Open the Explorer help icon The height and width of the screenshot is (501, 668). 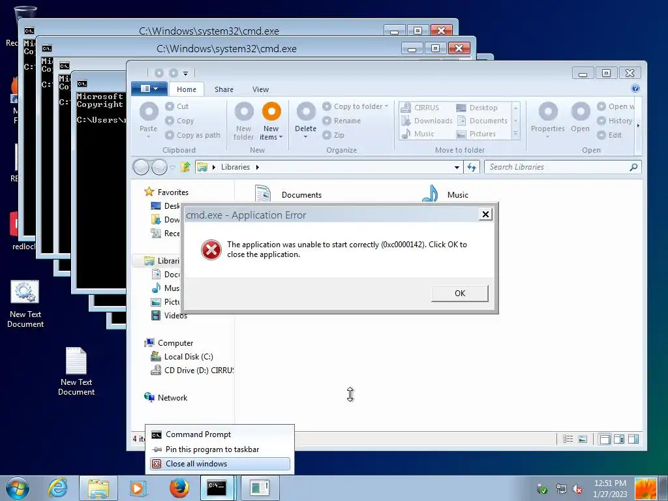[x=635, y=88]
